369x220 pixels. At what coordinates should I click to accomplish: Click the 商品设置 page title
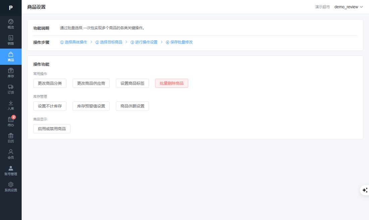37,7
